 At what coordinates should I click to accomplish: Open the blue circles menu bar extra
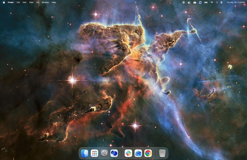pyautogui.click(x=200, y=2)
